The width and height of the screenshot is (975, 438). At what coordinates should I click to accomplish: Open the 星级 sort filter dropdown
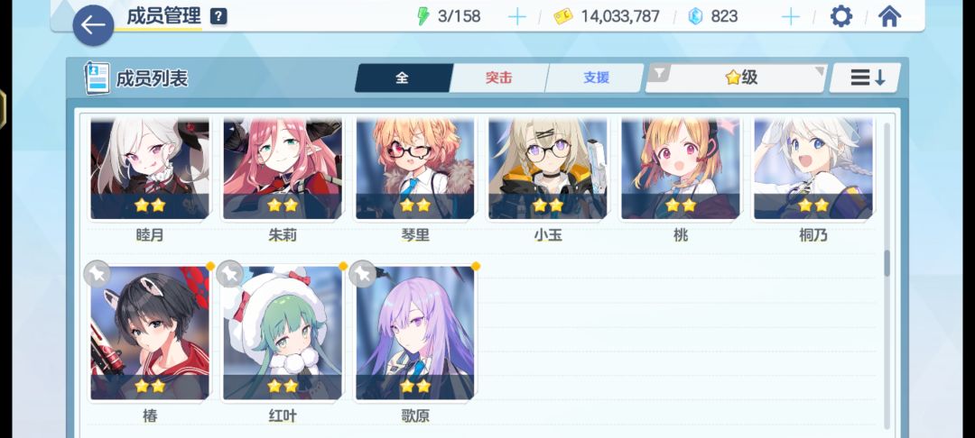[x=737, y=78]
